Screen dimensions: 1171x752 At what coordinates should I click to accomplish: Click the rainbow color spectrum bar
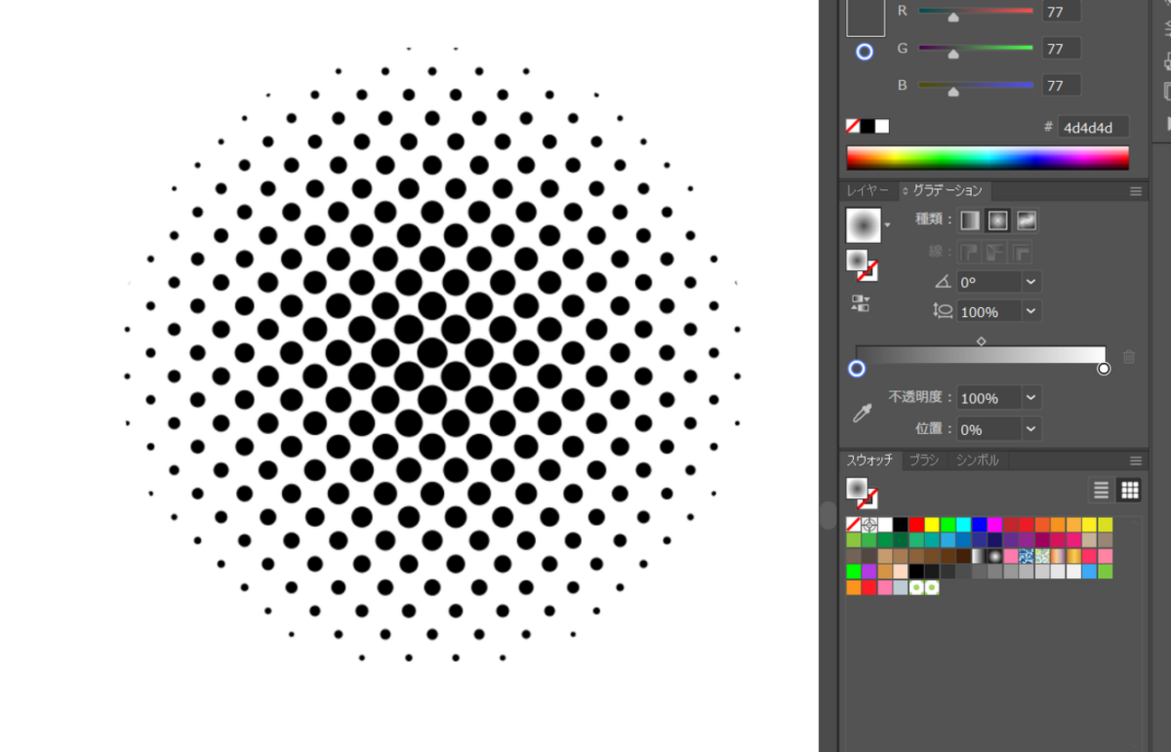987,158
